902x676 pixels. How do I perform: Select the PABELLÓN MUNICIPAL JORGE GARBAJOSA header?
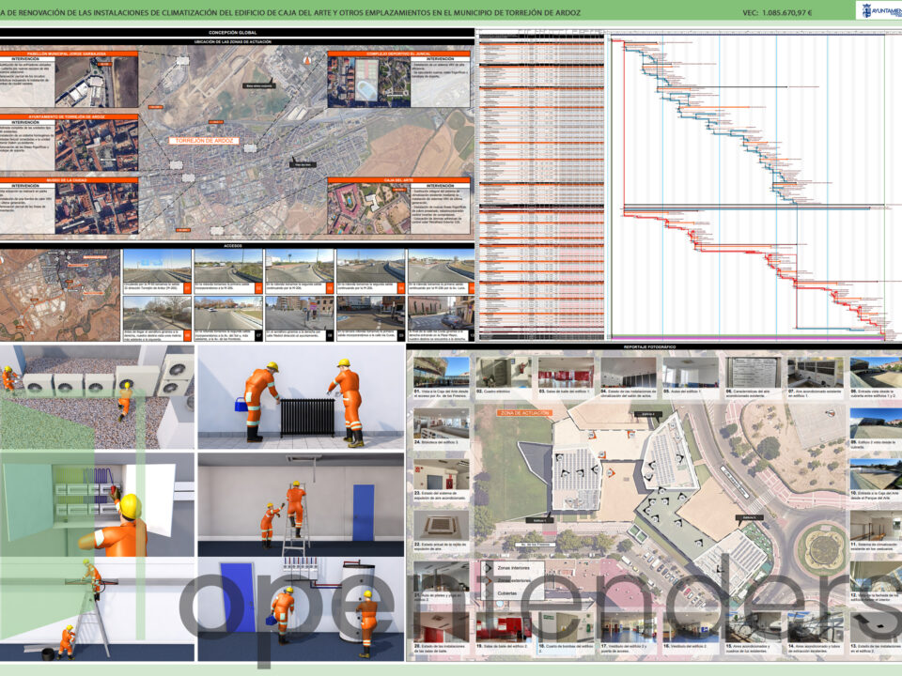coord(70,54)
